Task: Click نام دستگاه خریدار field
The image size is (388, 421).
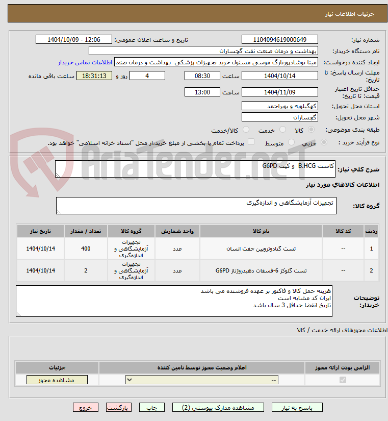Action: click(203, 51)
